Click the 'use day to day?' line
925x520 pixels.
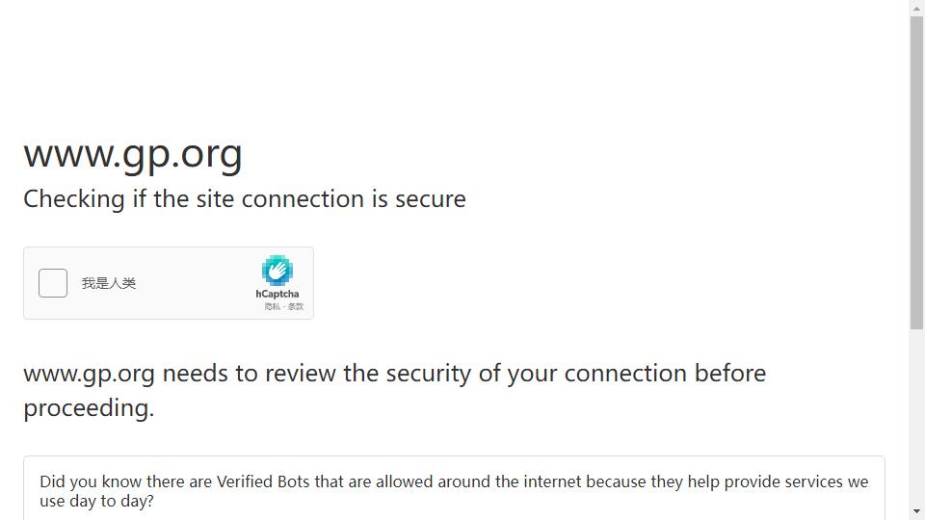[96, 501]
